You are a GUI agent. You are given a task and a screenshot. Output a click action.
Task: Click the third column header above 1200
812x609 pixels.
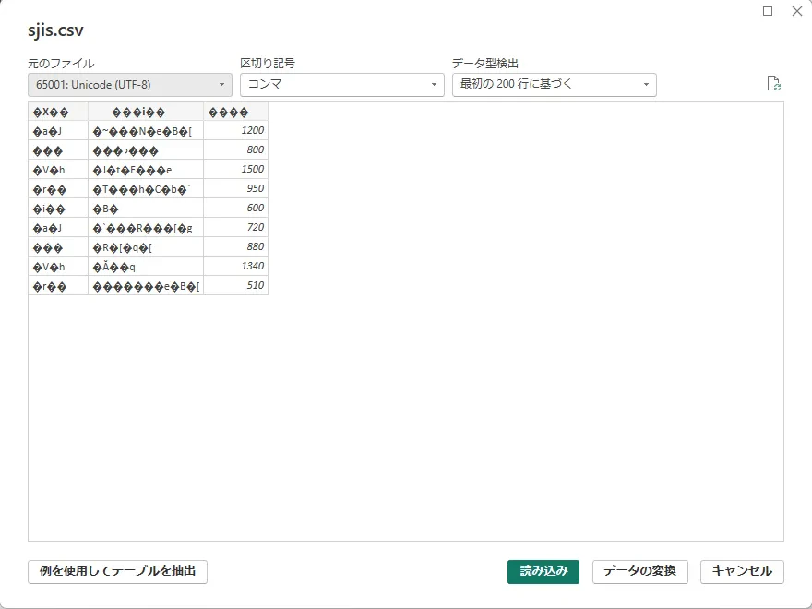235,112
